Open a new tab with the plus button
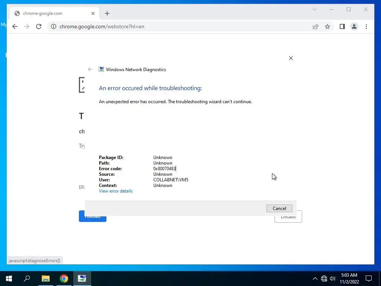Image resolution: width=381 pixels, height=286 pixels. [107, 13]
